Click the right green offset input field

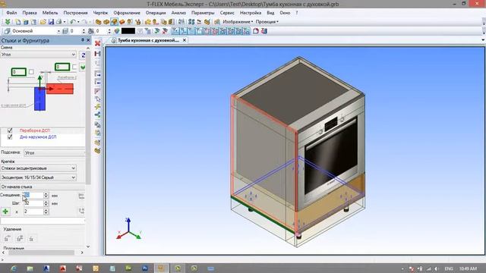62,67
